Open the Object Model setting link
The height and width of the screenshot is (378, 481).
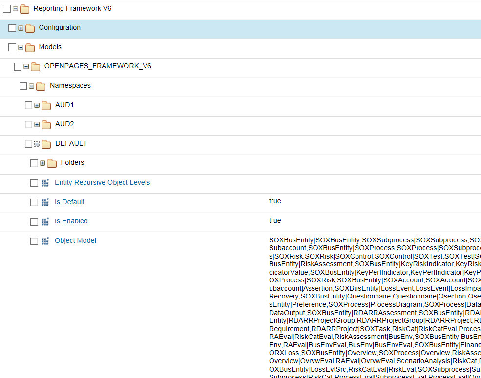[75, 241]
